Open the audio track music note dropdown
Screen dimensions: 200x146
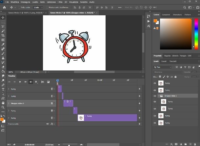(x=52, y=124)
